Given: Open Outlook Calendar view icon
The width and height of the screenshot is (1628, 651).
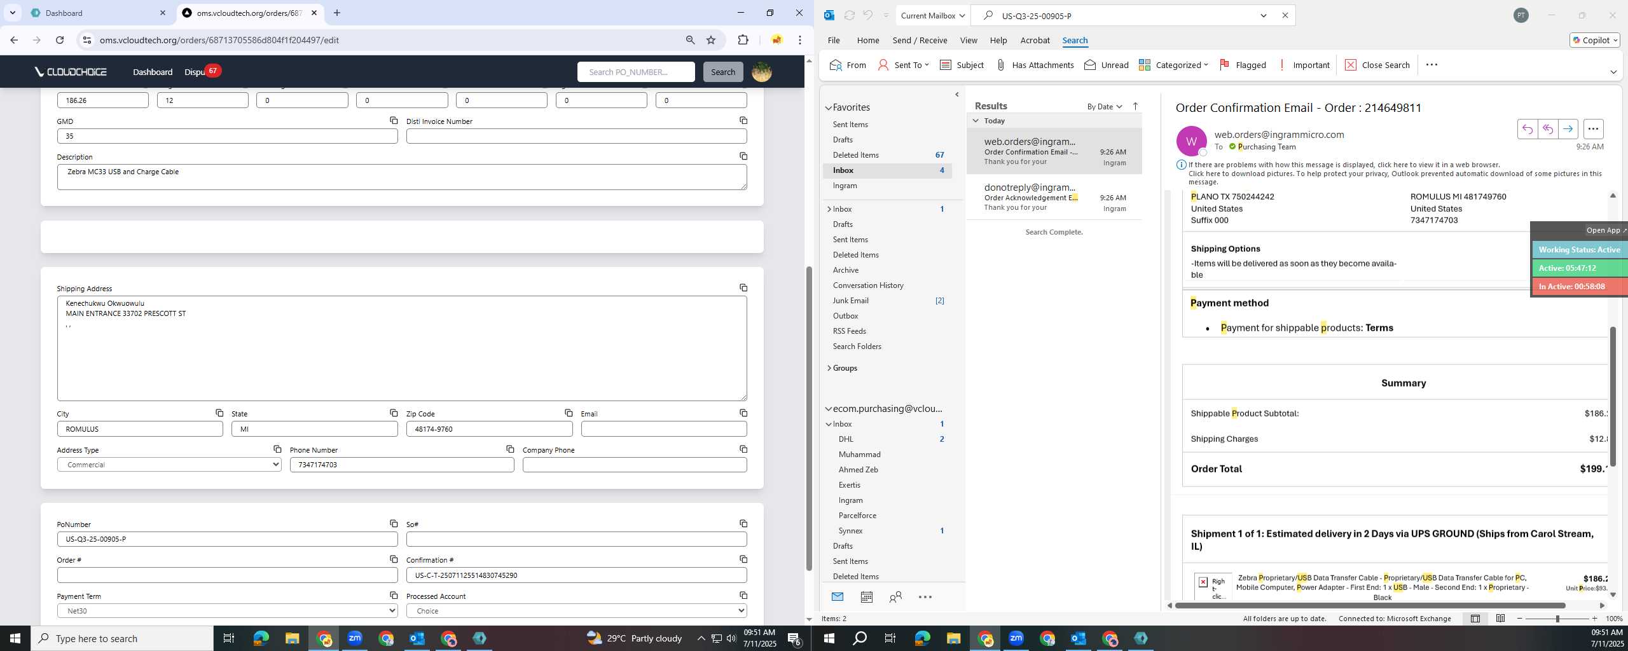Looking at the screenshot, I should (x=866, y=597).
